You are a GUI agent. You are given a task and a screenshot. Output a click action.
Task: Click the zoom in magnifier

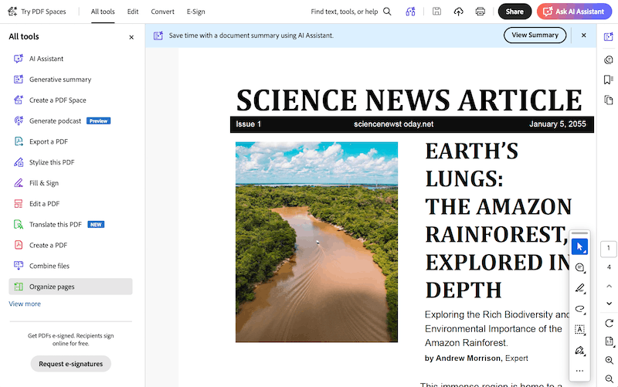click(609, 360)
